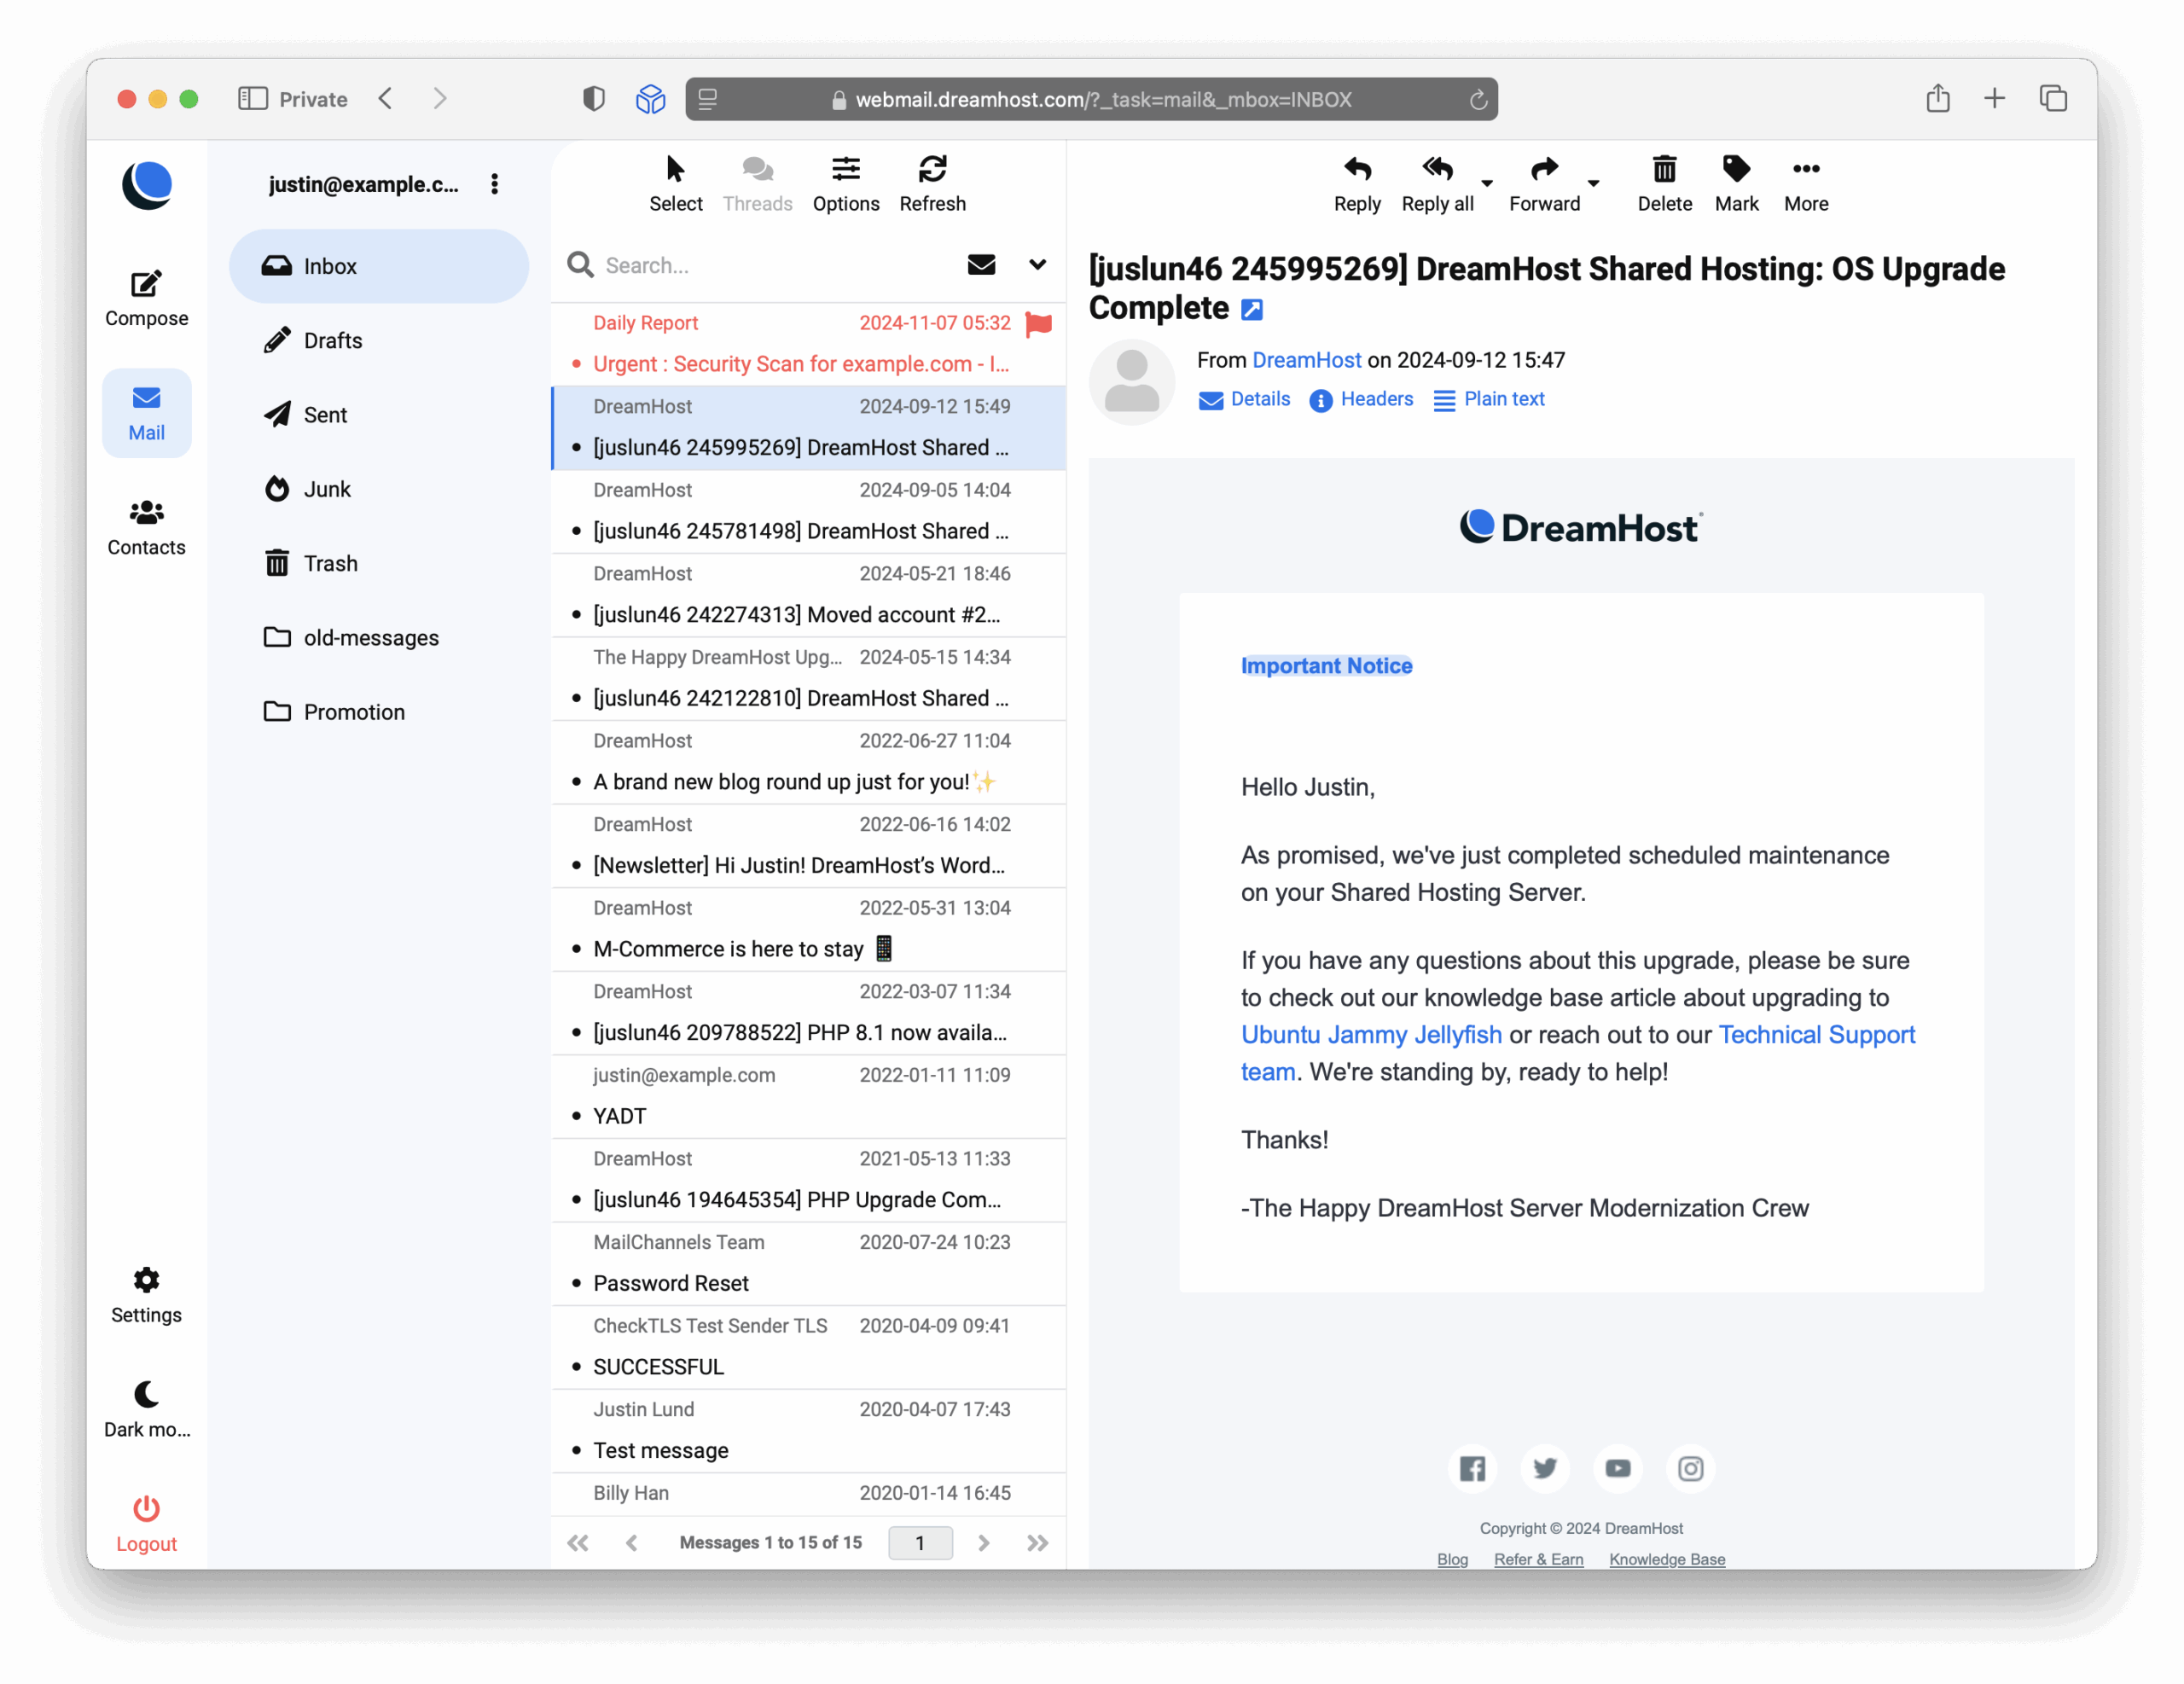Toggle Threads view in the message list
2184x1684 pixels.
(757, 183)
